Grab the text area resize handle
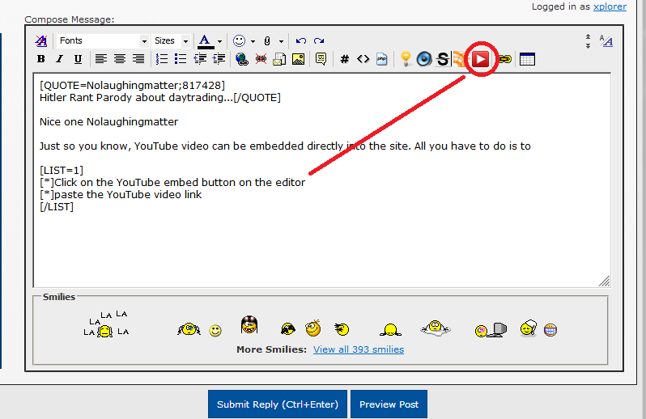This screenshot has height=419, width=646. point(605,281)
